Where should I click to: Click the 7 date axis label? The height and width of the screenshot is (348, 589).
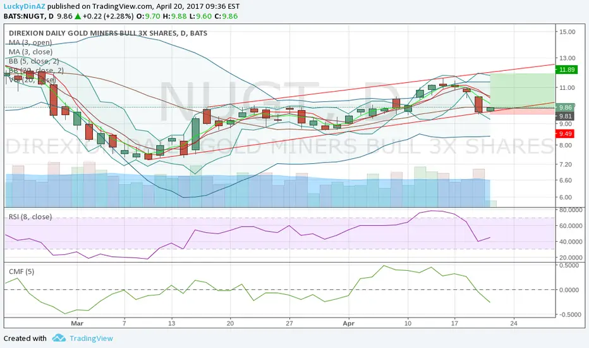point(124,323)
